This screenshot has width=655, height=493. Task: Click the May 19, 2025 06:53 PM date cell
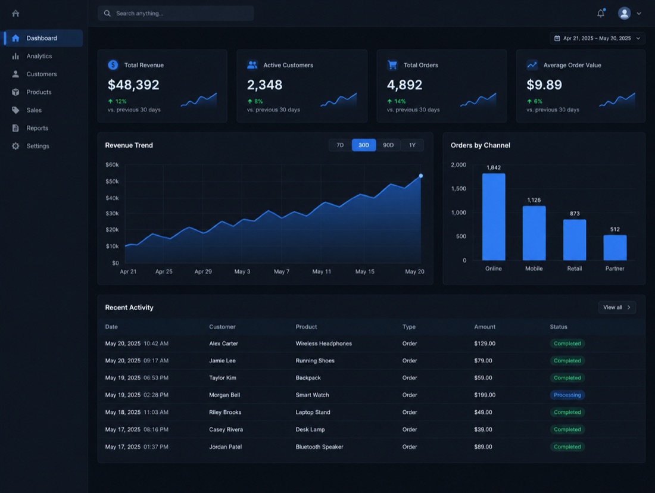[x=136, y=377]
